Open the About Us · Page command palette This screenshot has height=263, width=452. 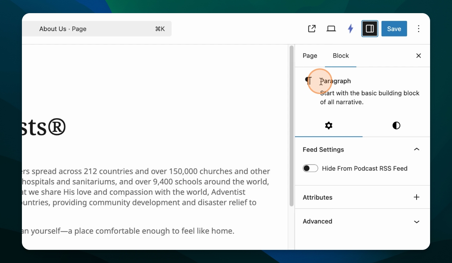(97, 29)
